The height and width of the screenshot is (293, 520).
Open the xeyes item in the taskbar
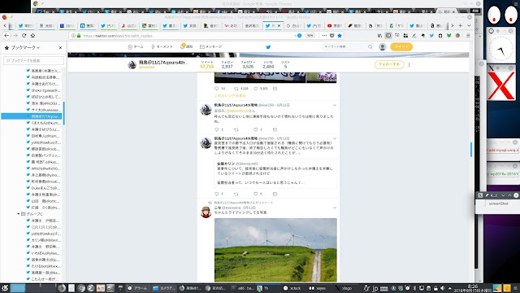pyautogui.click(x=318, y=288)
